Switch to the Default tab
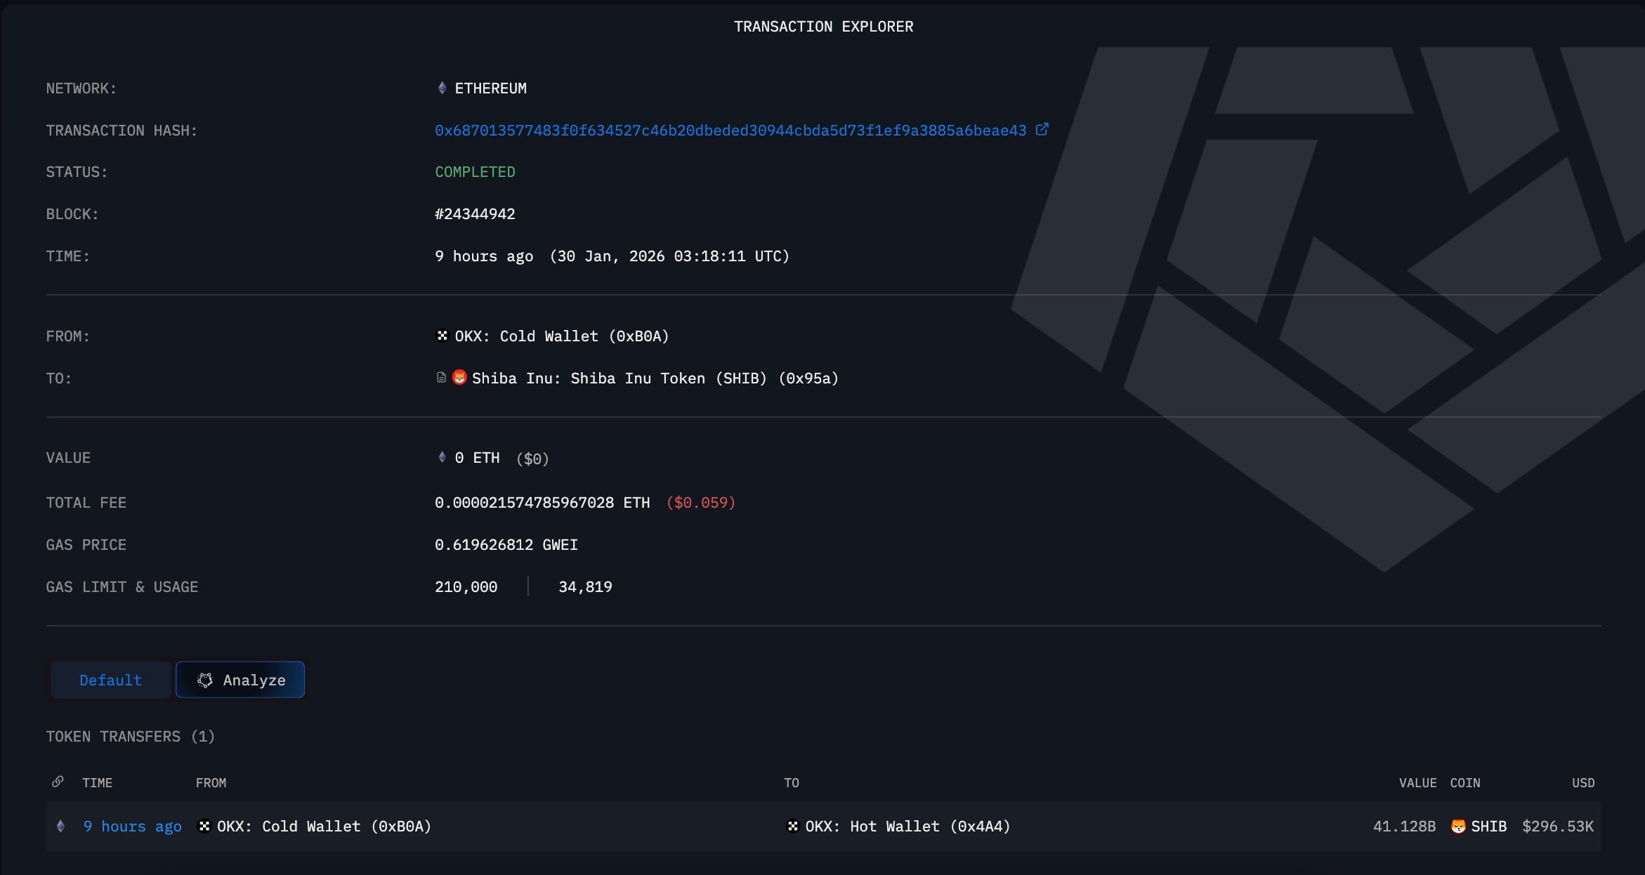Screen dimensions: 1645x875 (x=110, y=680)
